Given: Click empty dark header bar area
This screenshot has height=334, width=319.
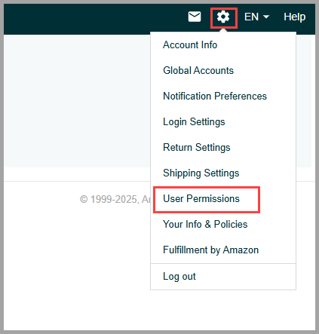Looking at the screenshot, I should [x=94, y=19].
